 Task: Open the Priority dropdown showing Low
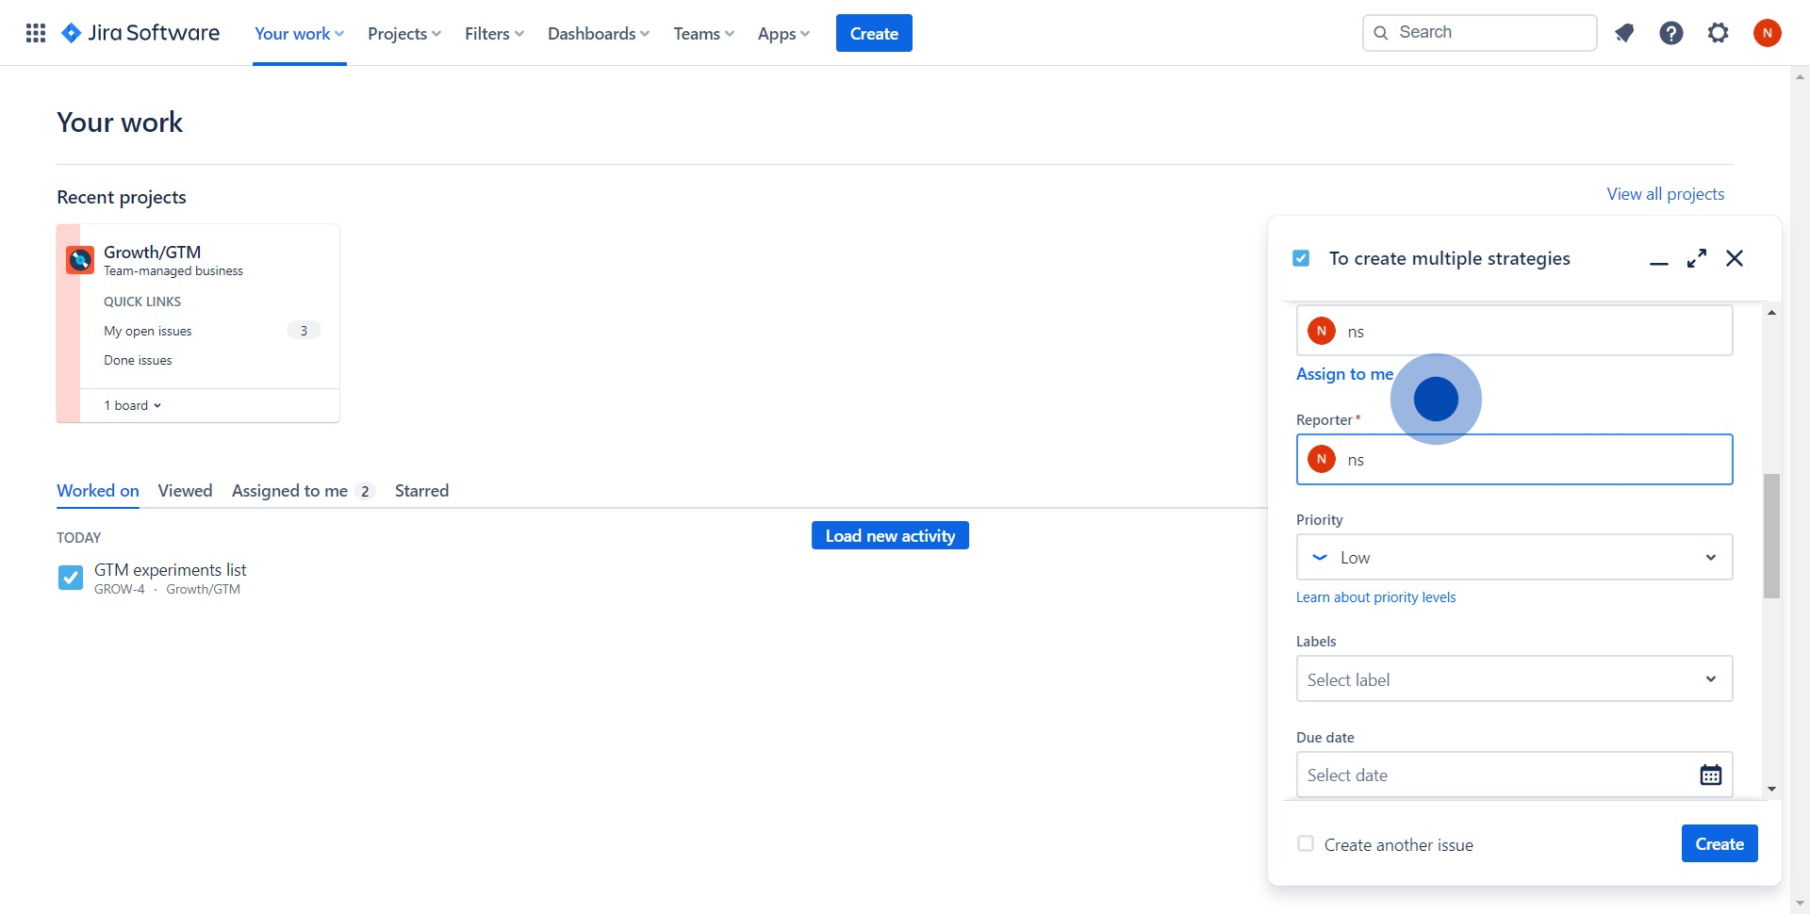tap(1514, 557)
